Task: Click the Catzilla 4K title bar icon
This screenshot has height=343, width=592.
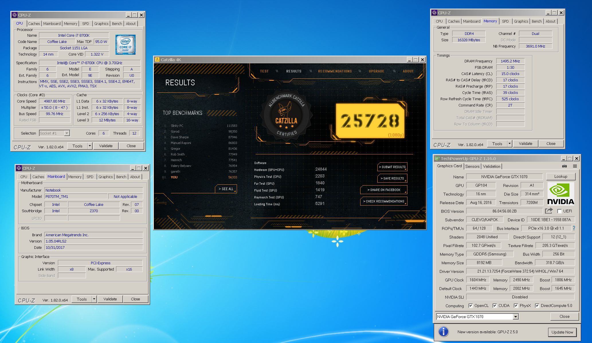Action: pos(157,60)
